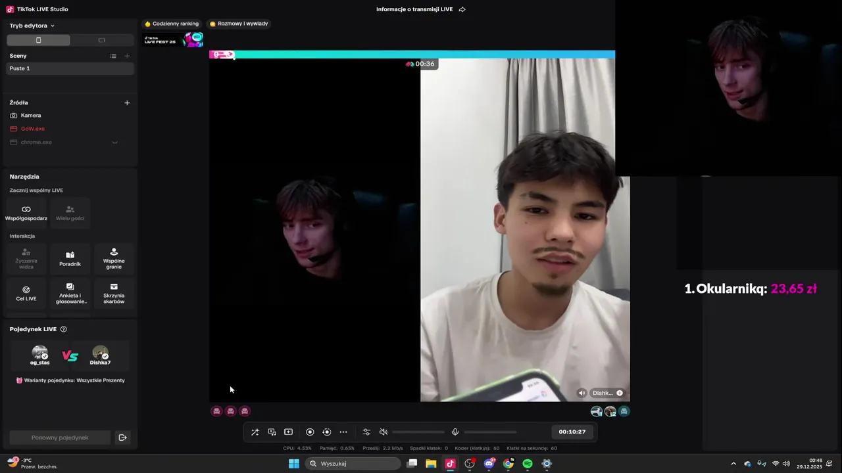Unmute the desktop speaker audio

(384, 432)
